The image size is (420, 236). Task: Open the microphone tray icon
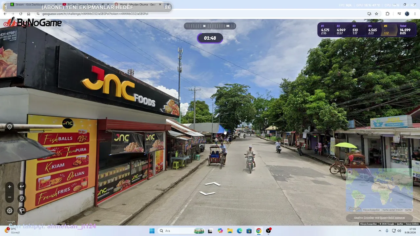387,231
